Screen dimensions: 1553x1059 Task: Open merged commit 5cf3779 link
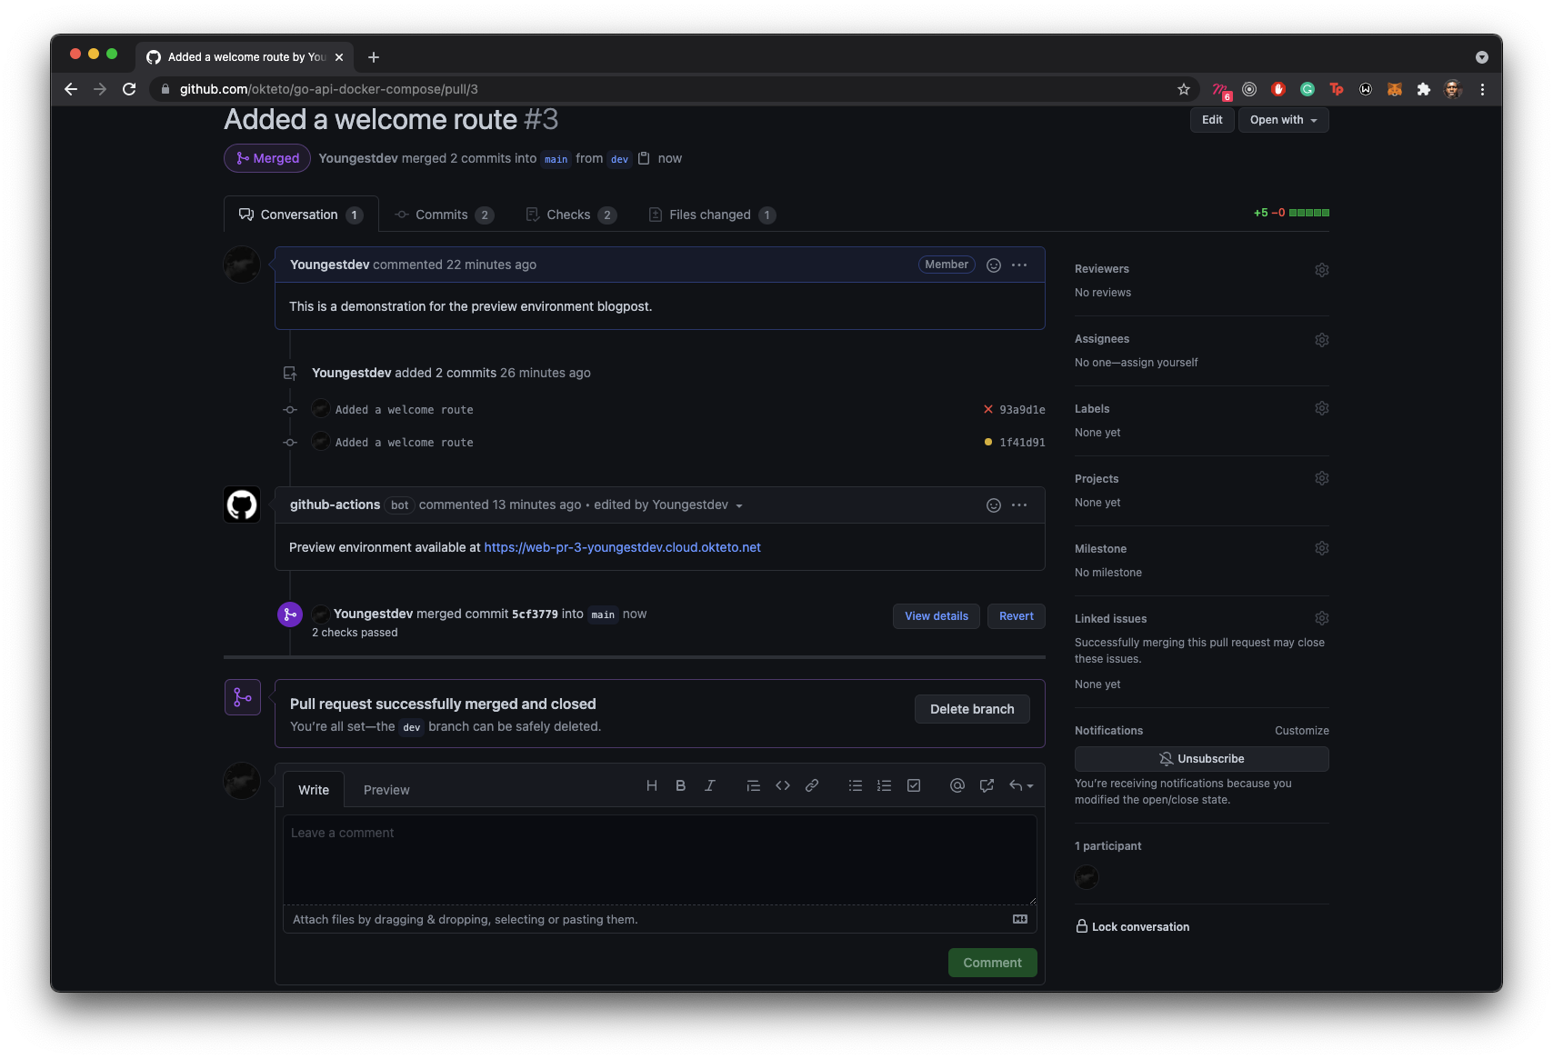[535, 614]
